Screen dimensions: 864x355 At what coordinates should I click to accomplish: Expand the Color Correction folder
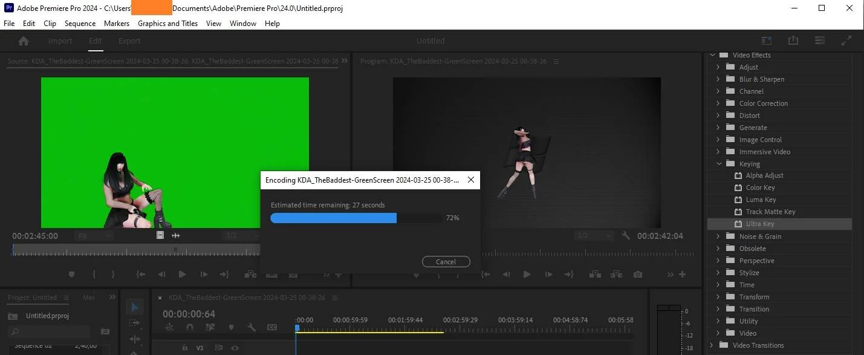tap(718, 103)
